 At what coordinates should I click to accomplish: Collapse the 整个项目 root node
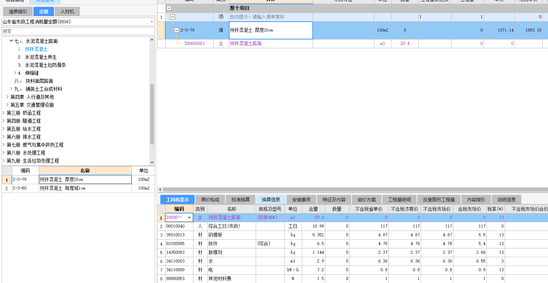(169, 8)
